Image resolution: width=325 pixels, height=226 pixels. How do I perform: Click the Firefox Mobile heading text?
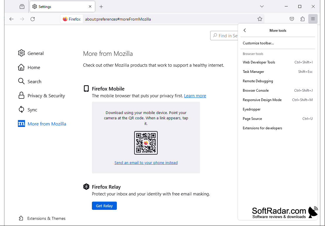108,89
